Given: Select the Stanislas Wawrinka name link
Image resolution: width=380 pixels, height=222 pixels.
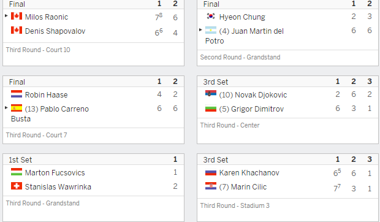Looking at the screenshot, I should tap(58, 187).
